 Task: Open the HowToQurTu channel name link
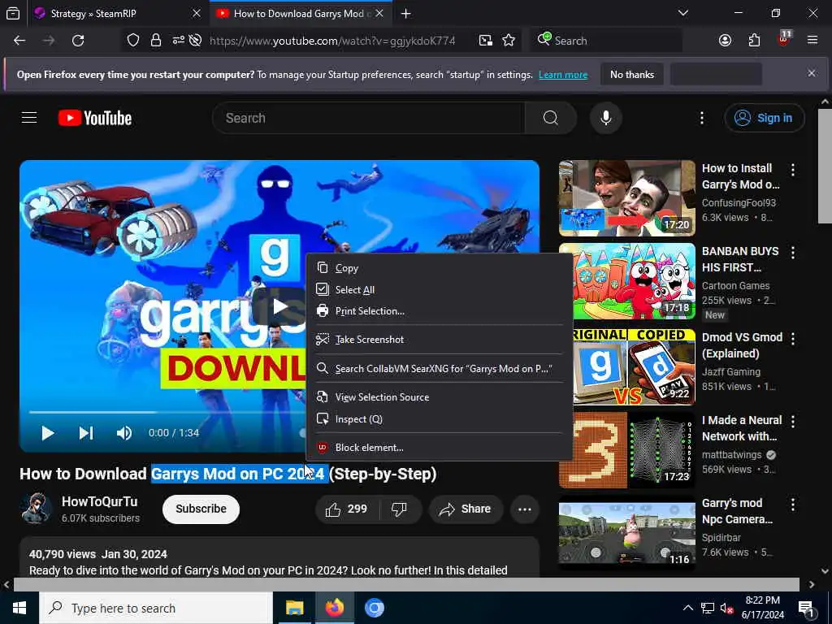click(99, 501)
